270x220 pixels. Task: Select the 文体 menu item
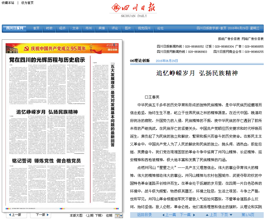pos(75,28)
